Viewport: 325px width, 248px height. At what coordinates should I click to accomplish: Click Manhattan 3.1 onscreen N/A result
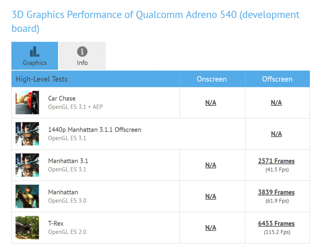211,165
